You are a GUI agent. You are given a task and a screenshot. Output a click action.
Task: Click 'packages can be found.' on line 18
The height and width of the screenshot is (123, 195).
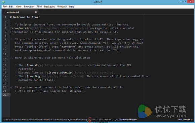click(36, 80)
